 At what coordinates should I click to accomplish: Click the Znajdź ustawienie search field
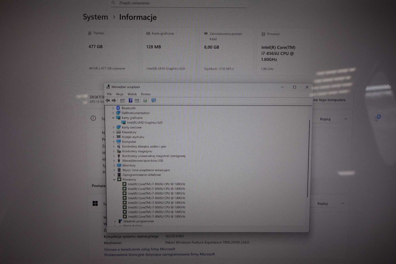tap(179, 3)
